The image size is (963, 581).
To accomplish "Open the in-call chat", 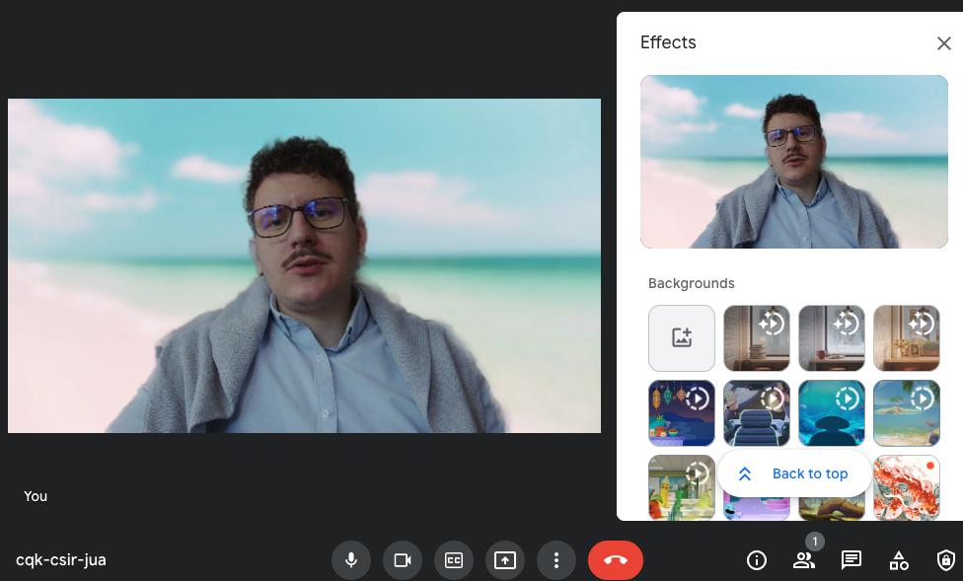I will pos(851,560).
